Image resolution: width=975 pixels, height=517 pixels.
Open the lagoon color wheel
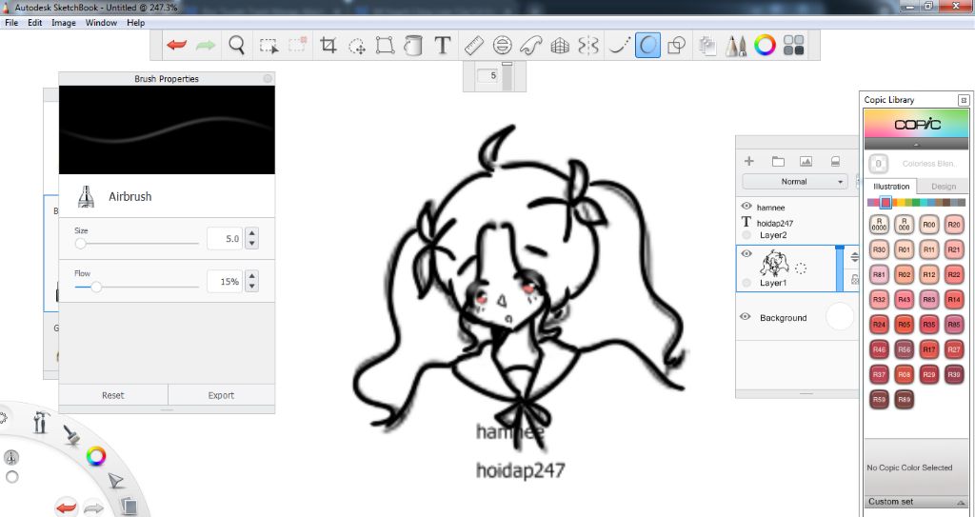pos(96,456)
